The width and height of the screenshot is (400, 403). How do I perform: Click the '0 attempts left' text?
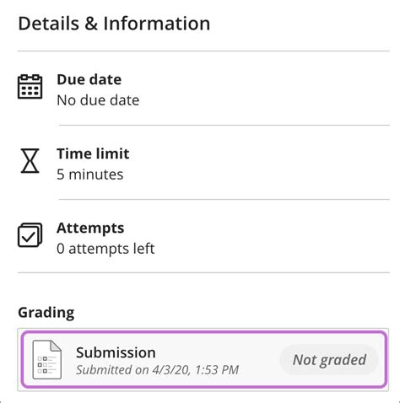105,249
